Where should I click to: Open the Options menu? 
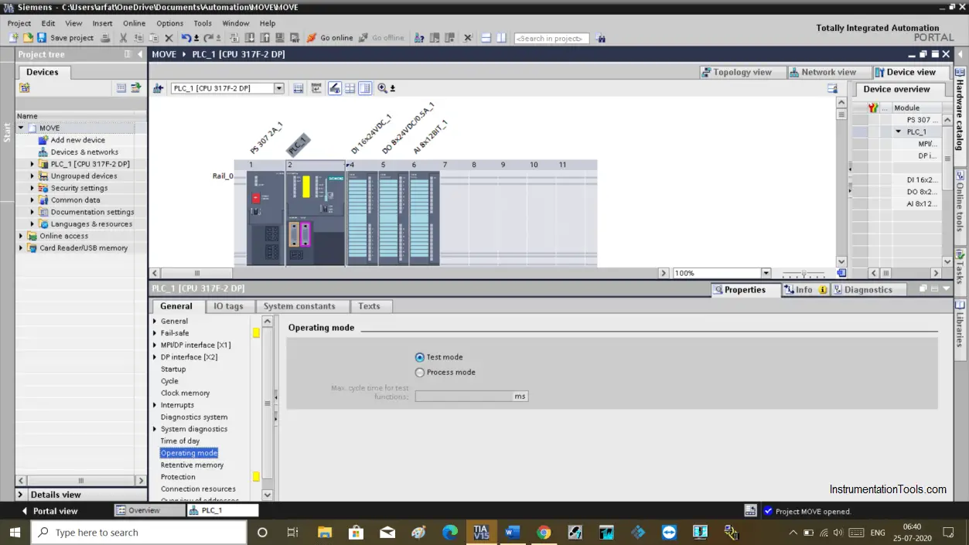coord(170,23)
